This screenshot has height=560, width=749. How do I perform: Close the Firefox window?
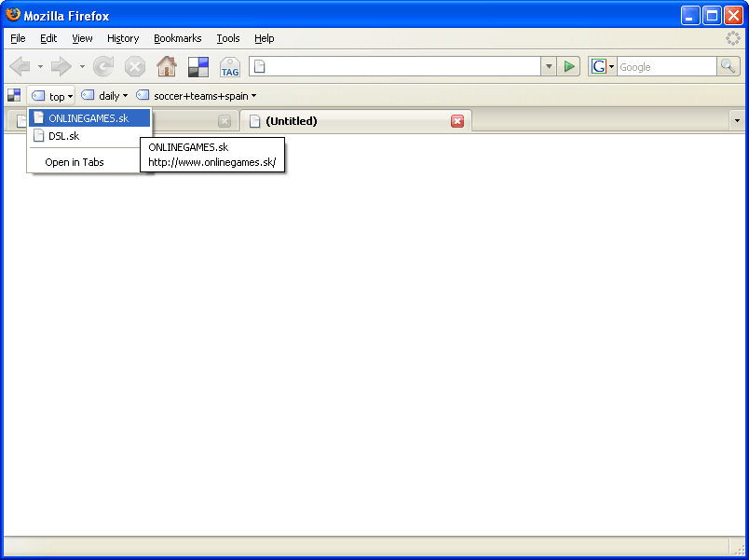[x=733, y=16]
